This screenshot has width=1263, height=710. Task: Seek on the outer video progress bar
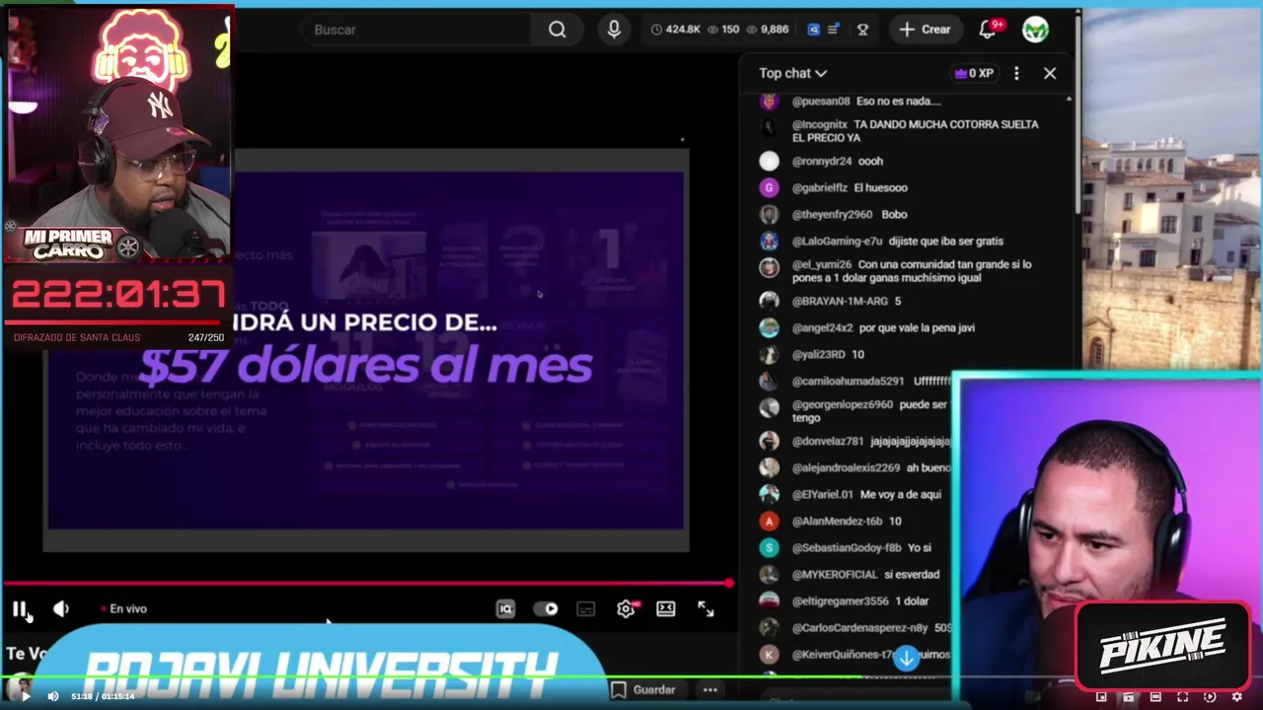[x=631, y=677]
